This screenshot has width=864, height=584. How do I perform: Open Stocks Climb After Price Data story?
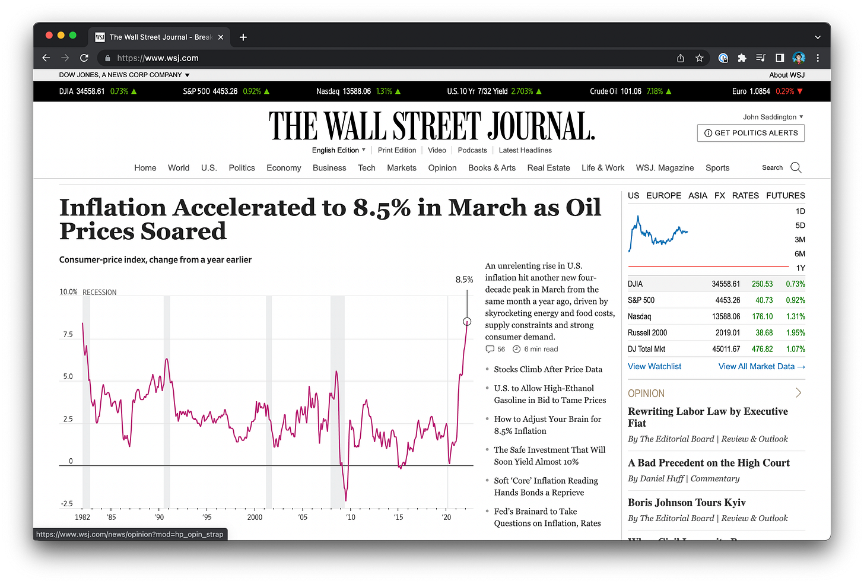pos(548,369)
